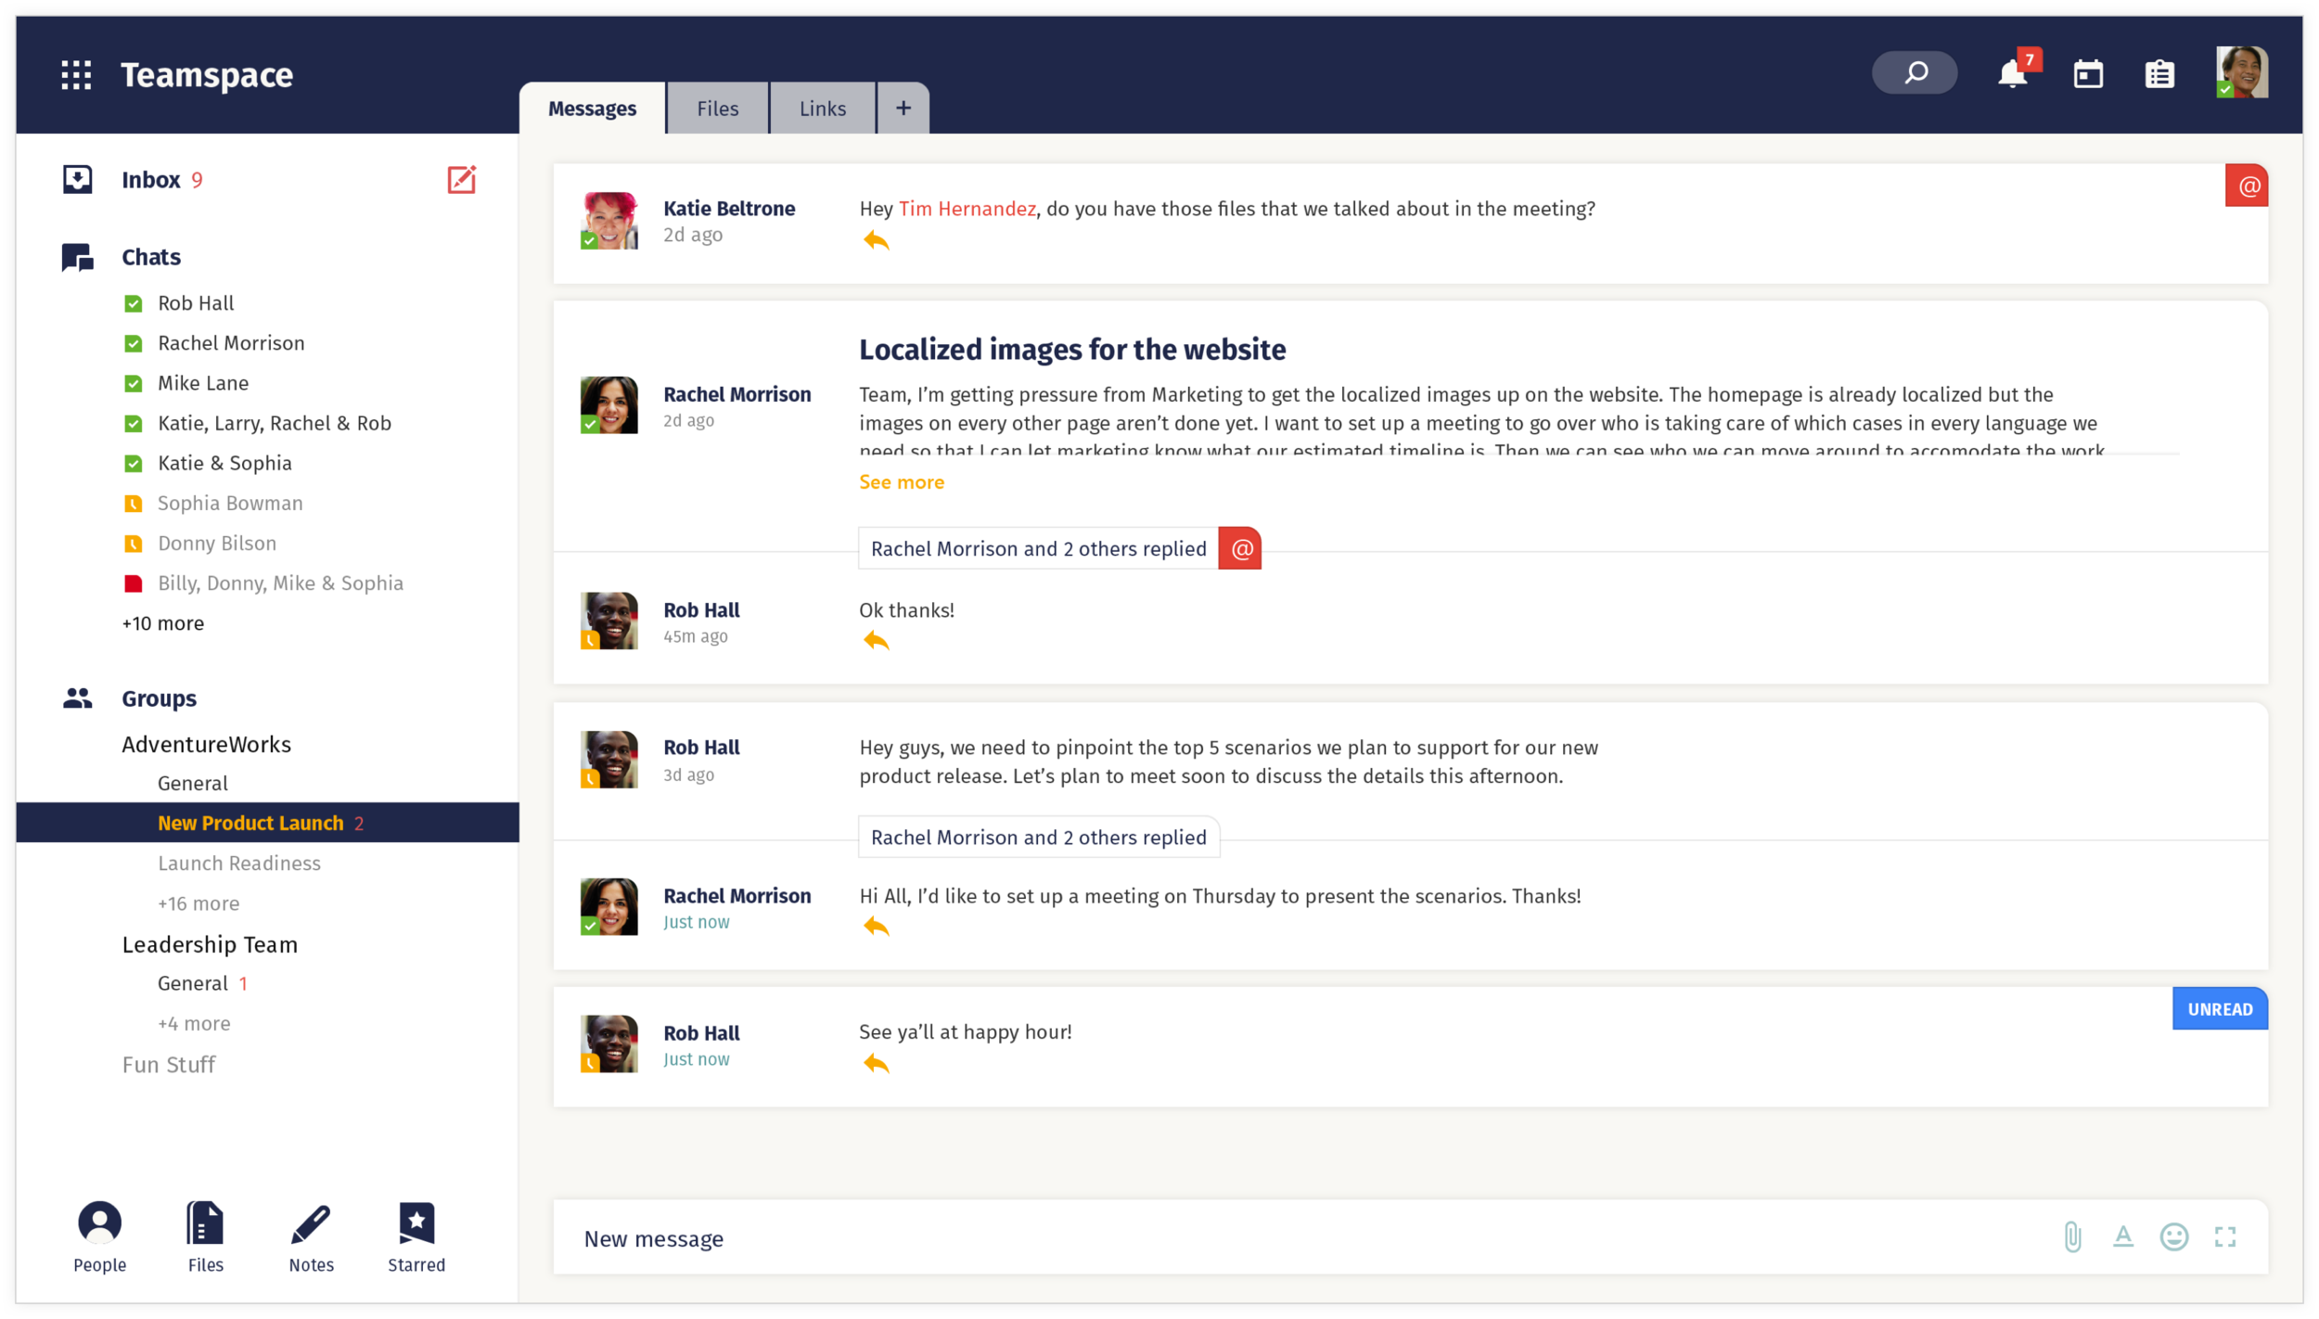2319x1319 pixels.
Task: Open the calendar icon in header
Action: tap(2088, 74)
